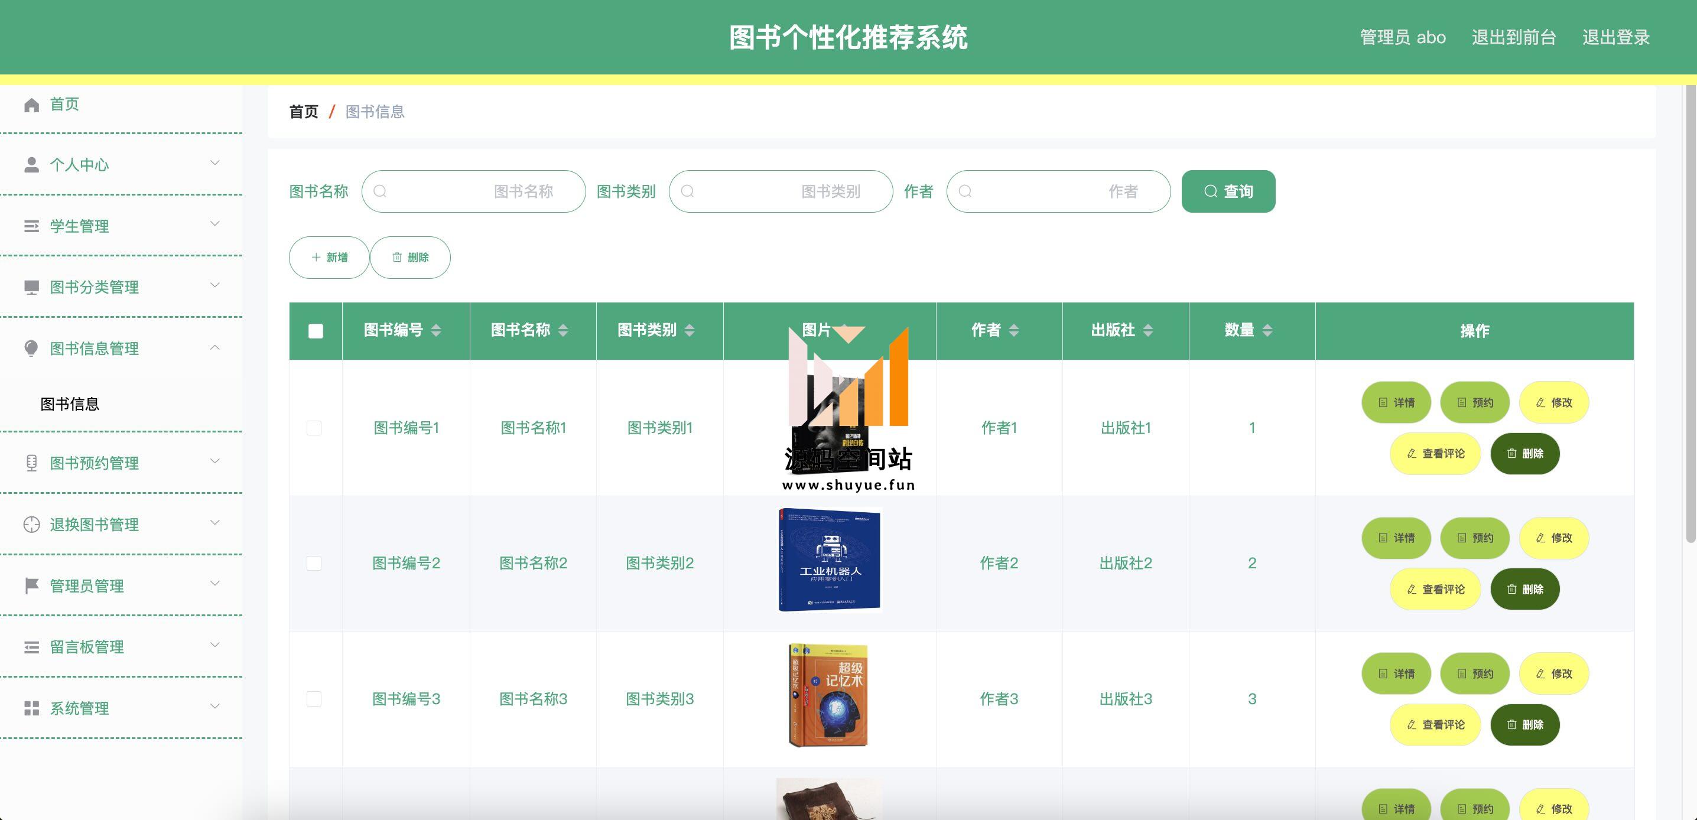The image size is (1697, 820).
Task: Collapse 图书信息管理 menu with its chevron
Action: click(x=214, y=347)
